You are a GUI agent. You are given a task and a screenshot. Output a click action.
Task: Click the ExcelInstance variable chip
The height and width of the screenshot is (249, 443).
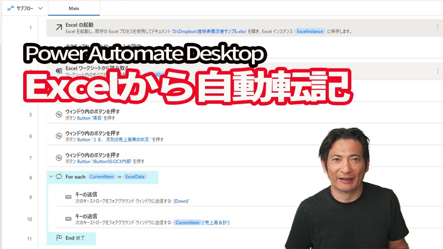(310, 31)
